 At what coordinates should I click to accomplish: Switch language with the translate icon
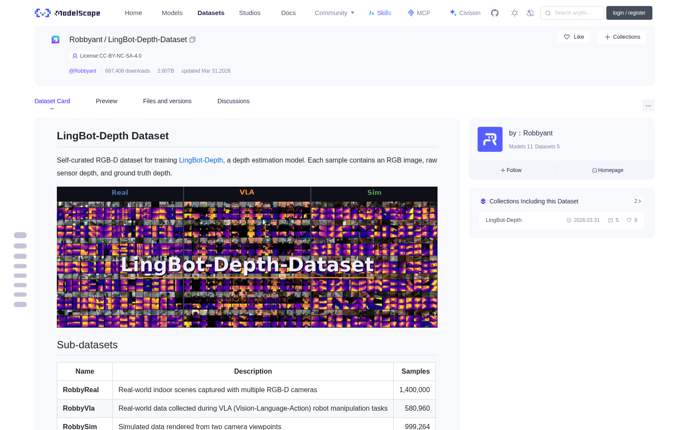click(x=530, y=13)
